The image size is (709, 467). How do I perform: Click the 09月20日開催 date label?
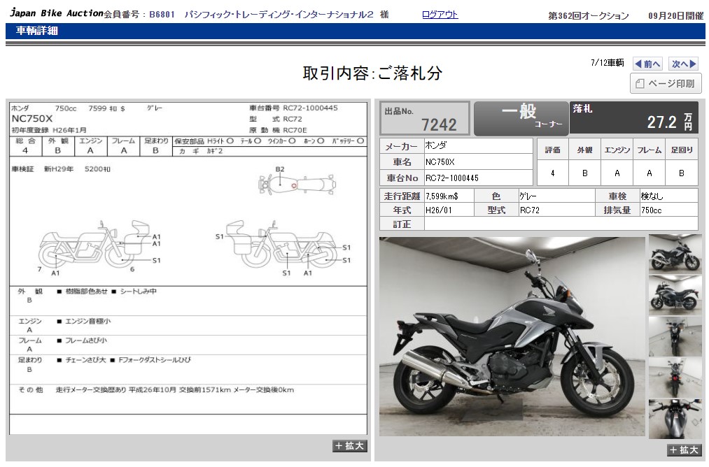(x=676, y=16)
